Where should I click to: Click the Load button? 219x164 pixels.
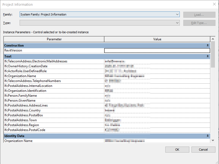pos(199,14)
